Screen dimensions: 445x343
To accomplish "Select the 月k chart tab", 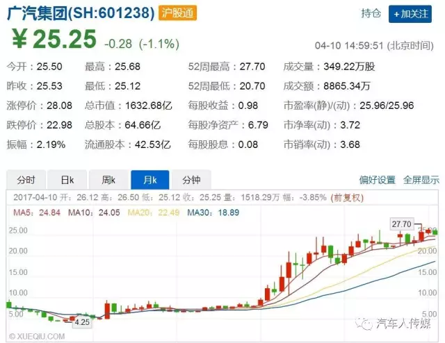I will pos(150,180).
